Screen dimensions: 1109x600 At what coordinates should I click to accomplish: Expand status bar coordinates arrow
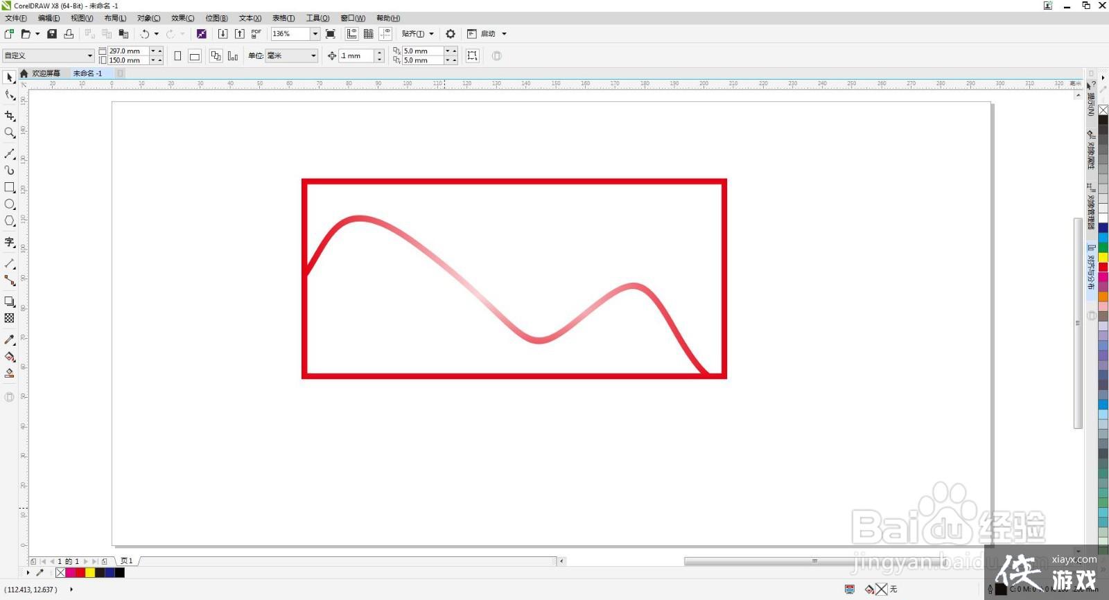tap(71, 589)
